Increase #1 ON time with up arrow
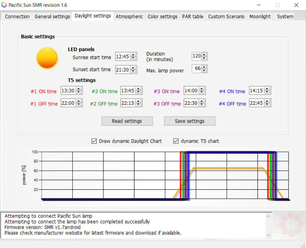 point(79,89)
